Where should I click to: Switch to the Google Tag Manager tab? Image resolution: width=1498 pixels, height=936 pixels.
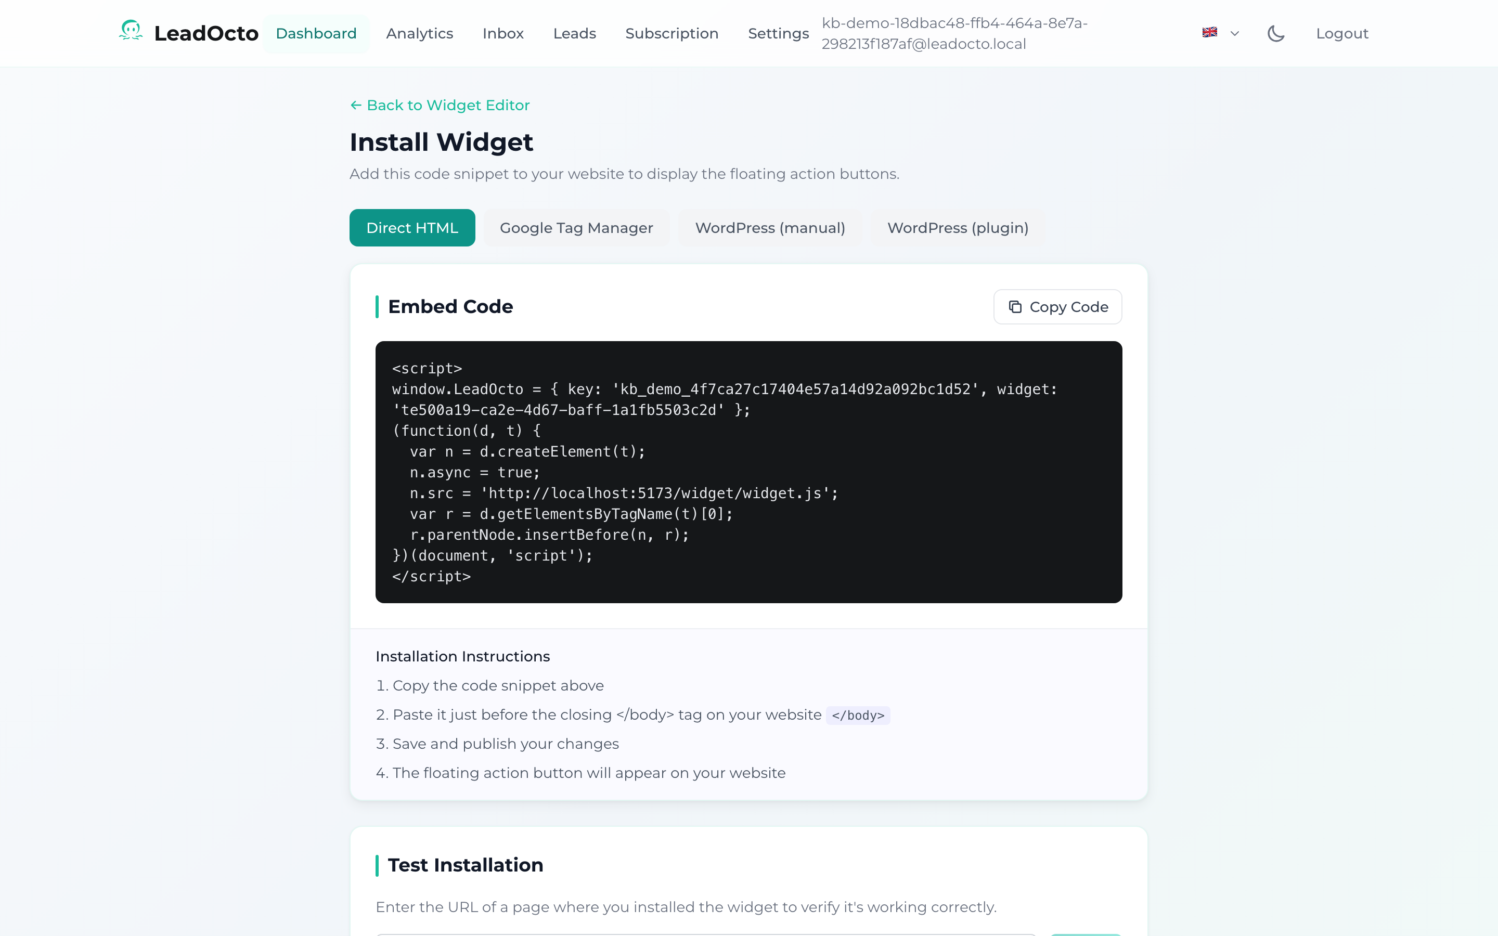pos(576,228)
